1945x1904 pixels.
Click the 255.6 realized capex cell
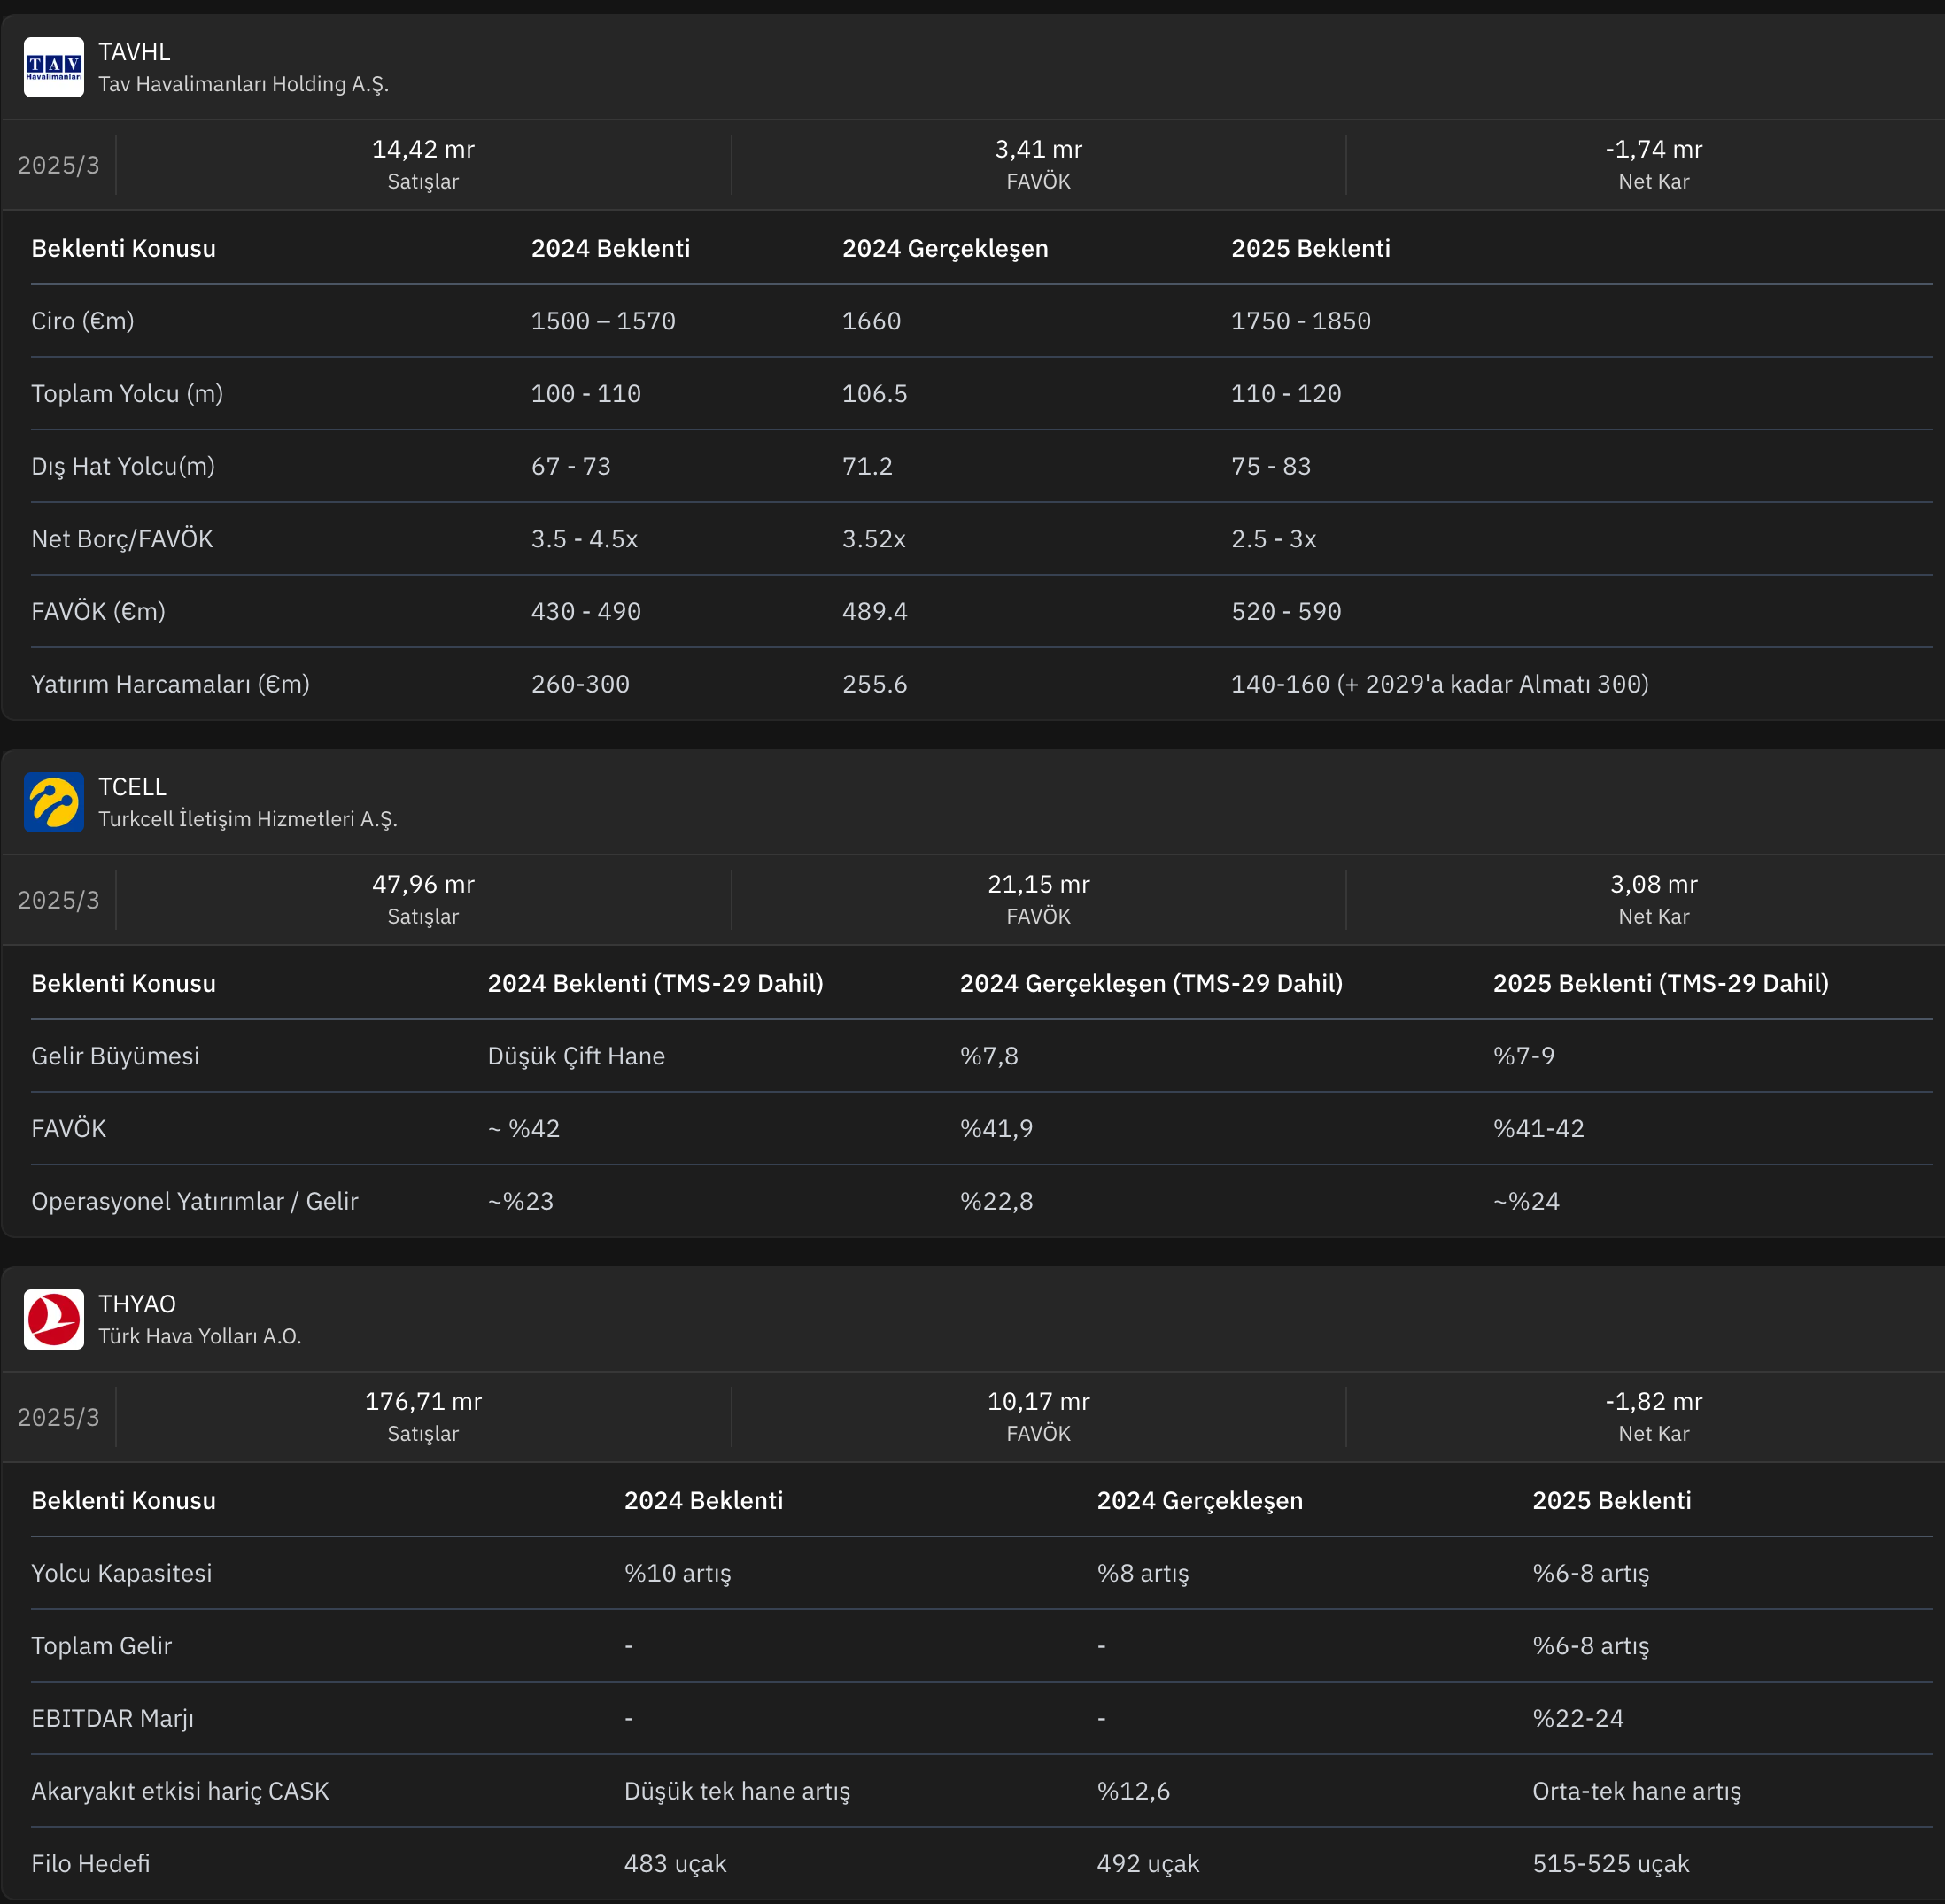click(874, 684)
